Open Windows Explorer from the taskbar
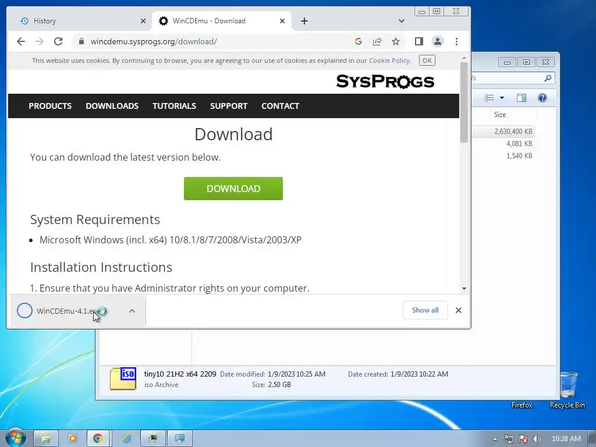Screen dimensions: 596x447 46,438
